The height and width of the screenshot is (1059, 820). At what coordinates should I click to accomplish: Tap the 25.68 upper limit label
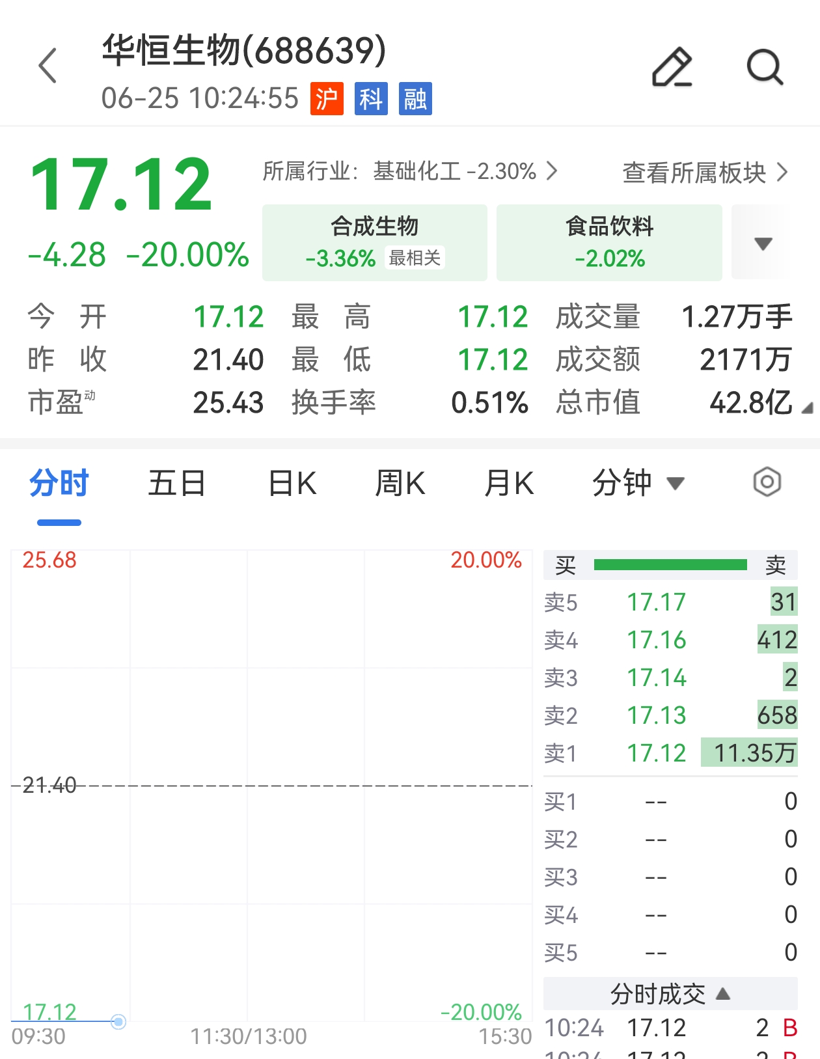(49, 560)
